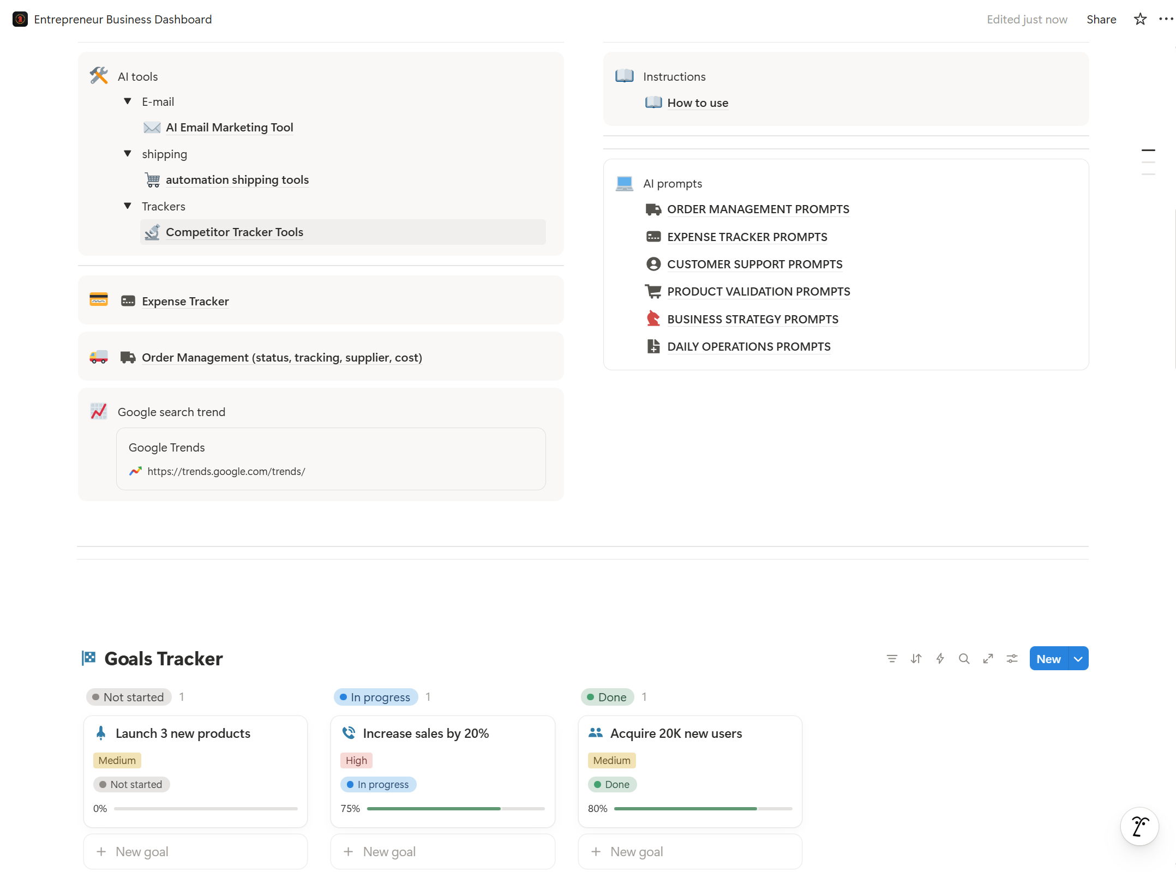Favorite the page with the star icon
This screenshot has width=1176, height=872.
click(x=1139, y=19)
